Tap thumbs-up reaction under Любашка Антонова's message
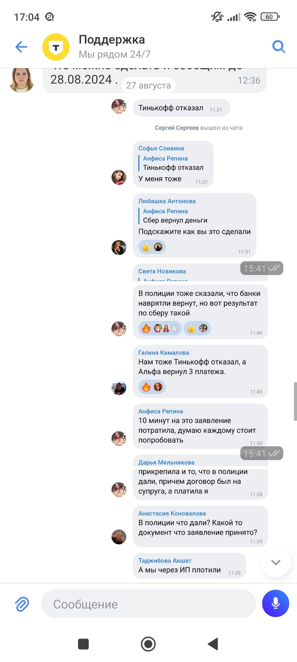Screen dimensions: 297x662 click(146, 247)
